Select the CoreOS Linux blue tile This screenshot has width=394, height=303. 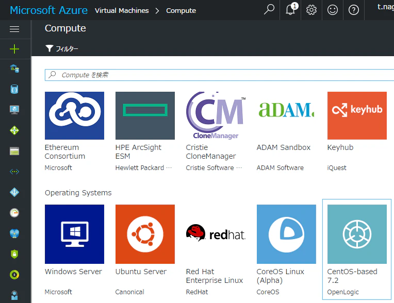tap(286, 234)
